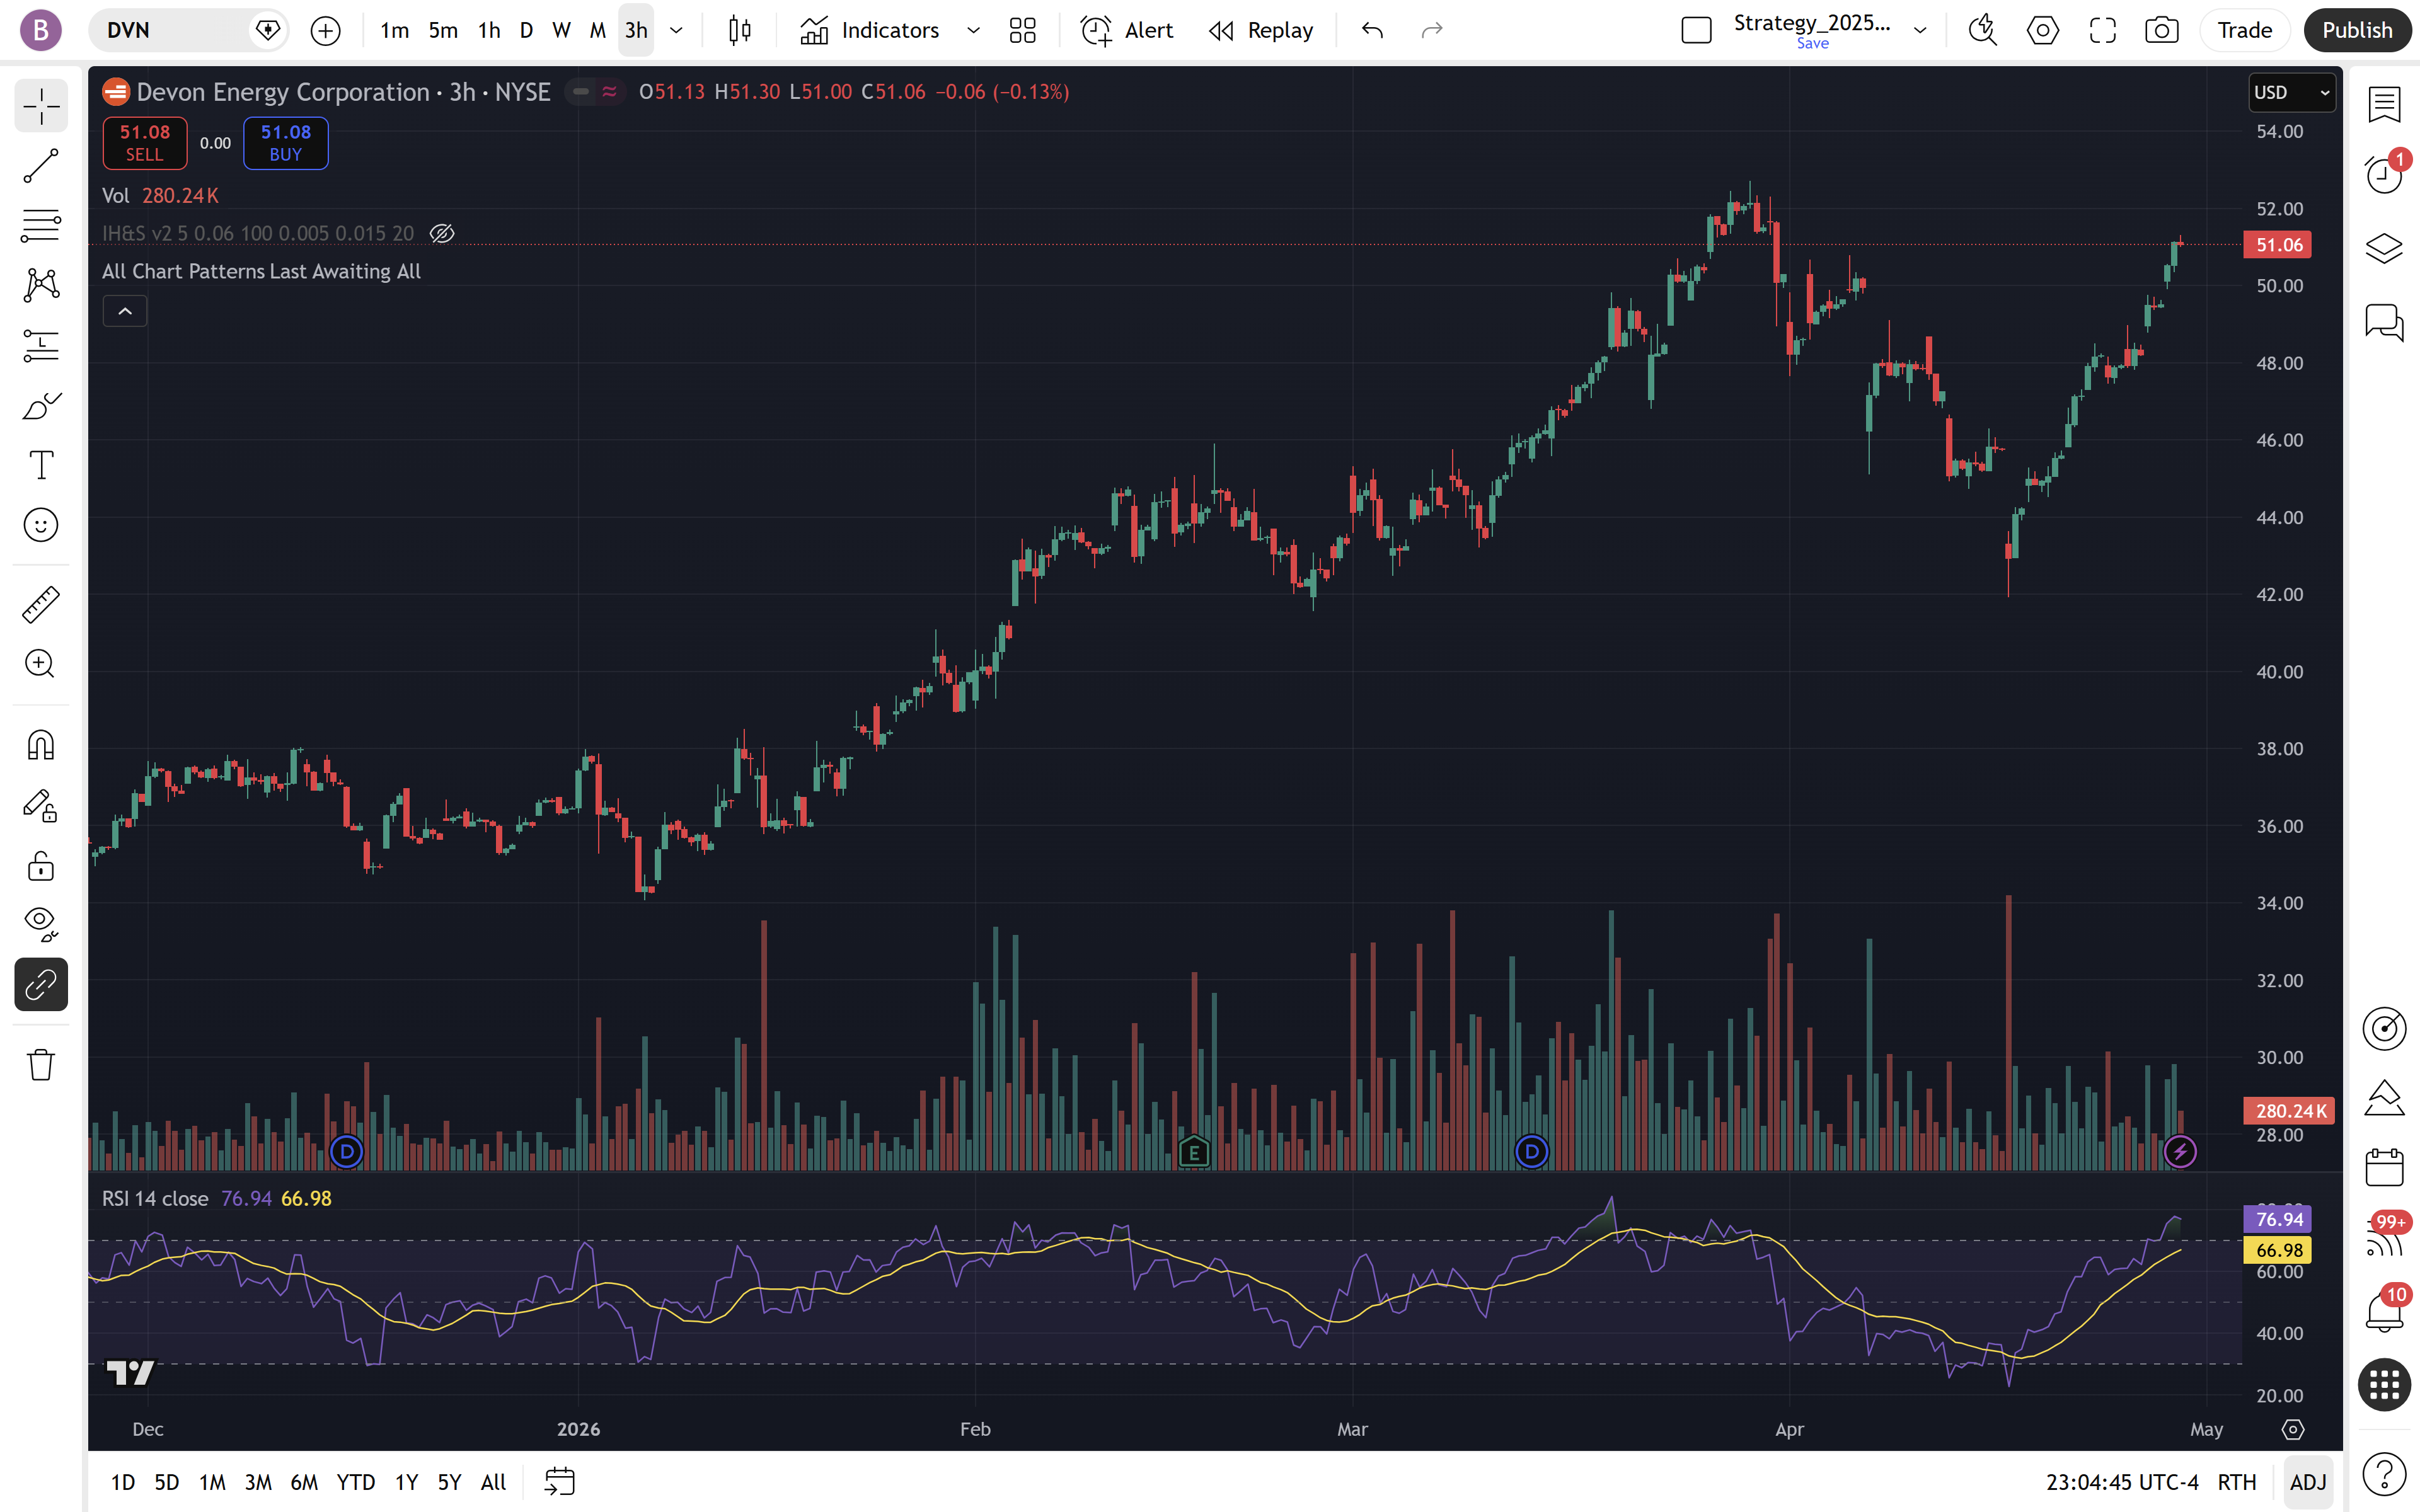Select the 1D date range

pyautogui.click(x=123, y=1482)
